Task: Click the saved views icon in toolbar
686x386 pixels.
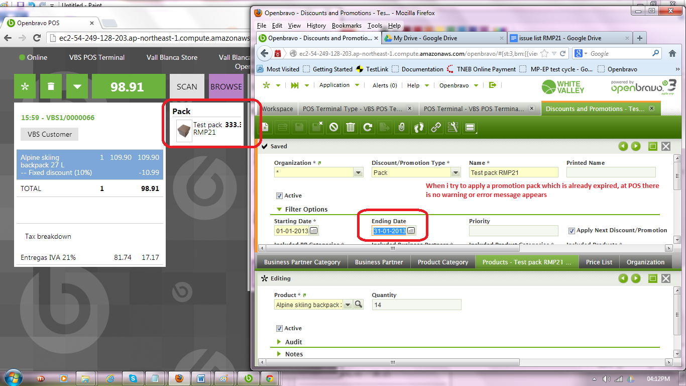Action: click(x=470, y=128)
